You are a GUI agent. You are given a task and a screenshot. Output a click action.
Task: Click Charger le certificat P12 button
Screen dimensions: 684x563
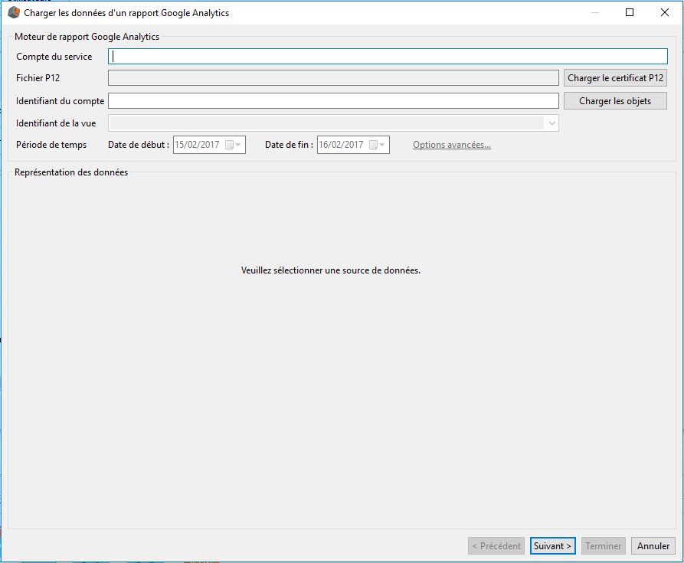[615, 78]
